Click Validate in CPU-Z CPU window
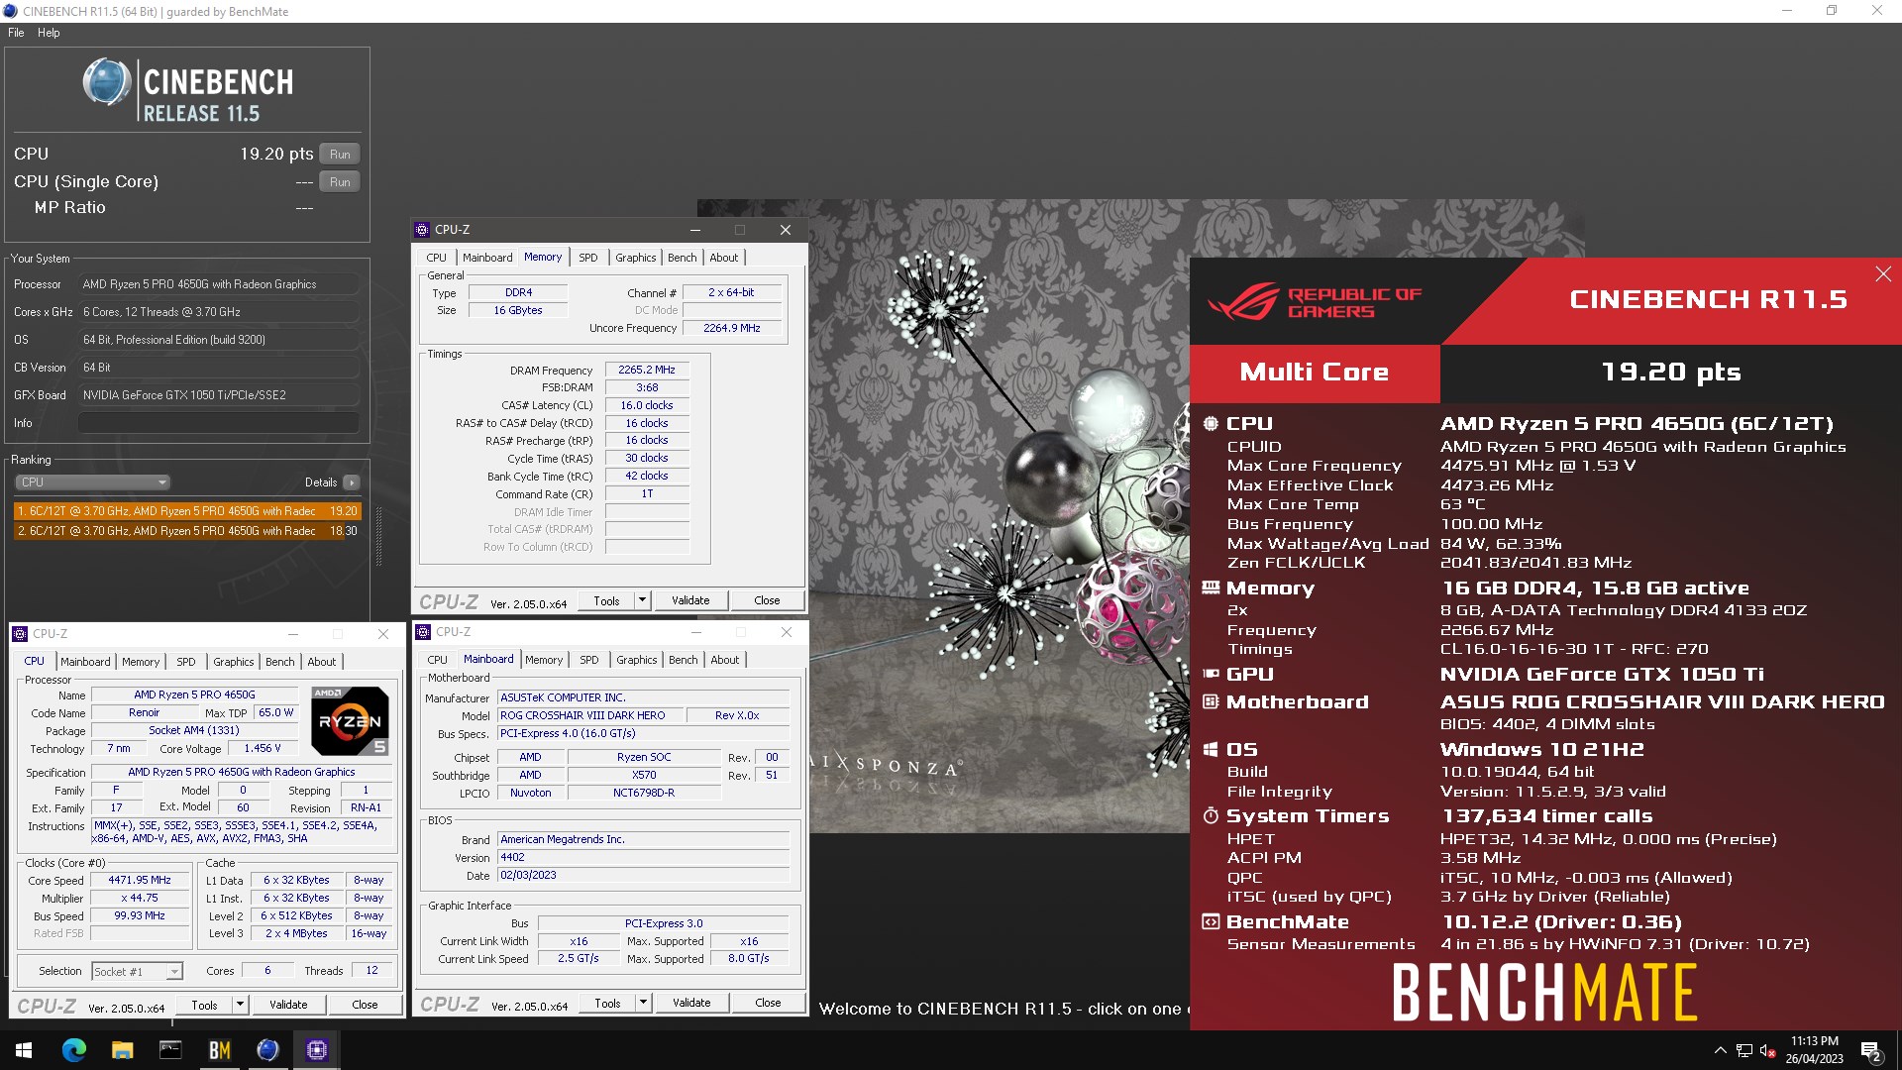This screenshot has height=1070, width=1902. pos(288,1005)
